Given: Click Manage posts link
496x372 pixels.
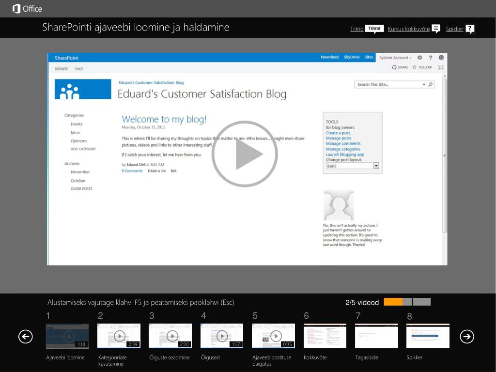Looking at the screenshot, I should point(339,138).
